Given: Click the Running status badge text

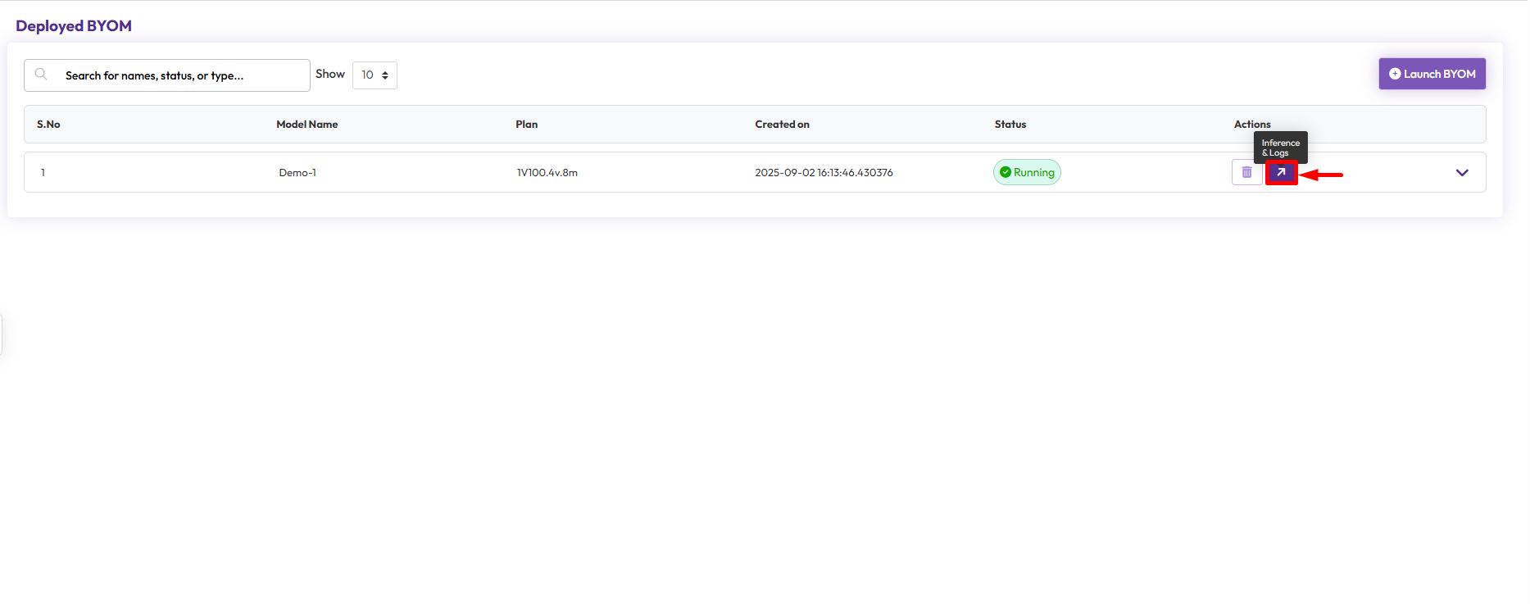Looking at the screenshot, I should [1033, 173].
